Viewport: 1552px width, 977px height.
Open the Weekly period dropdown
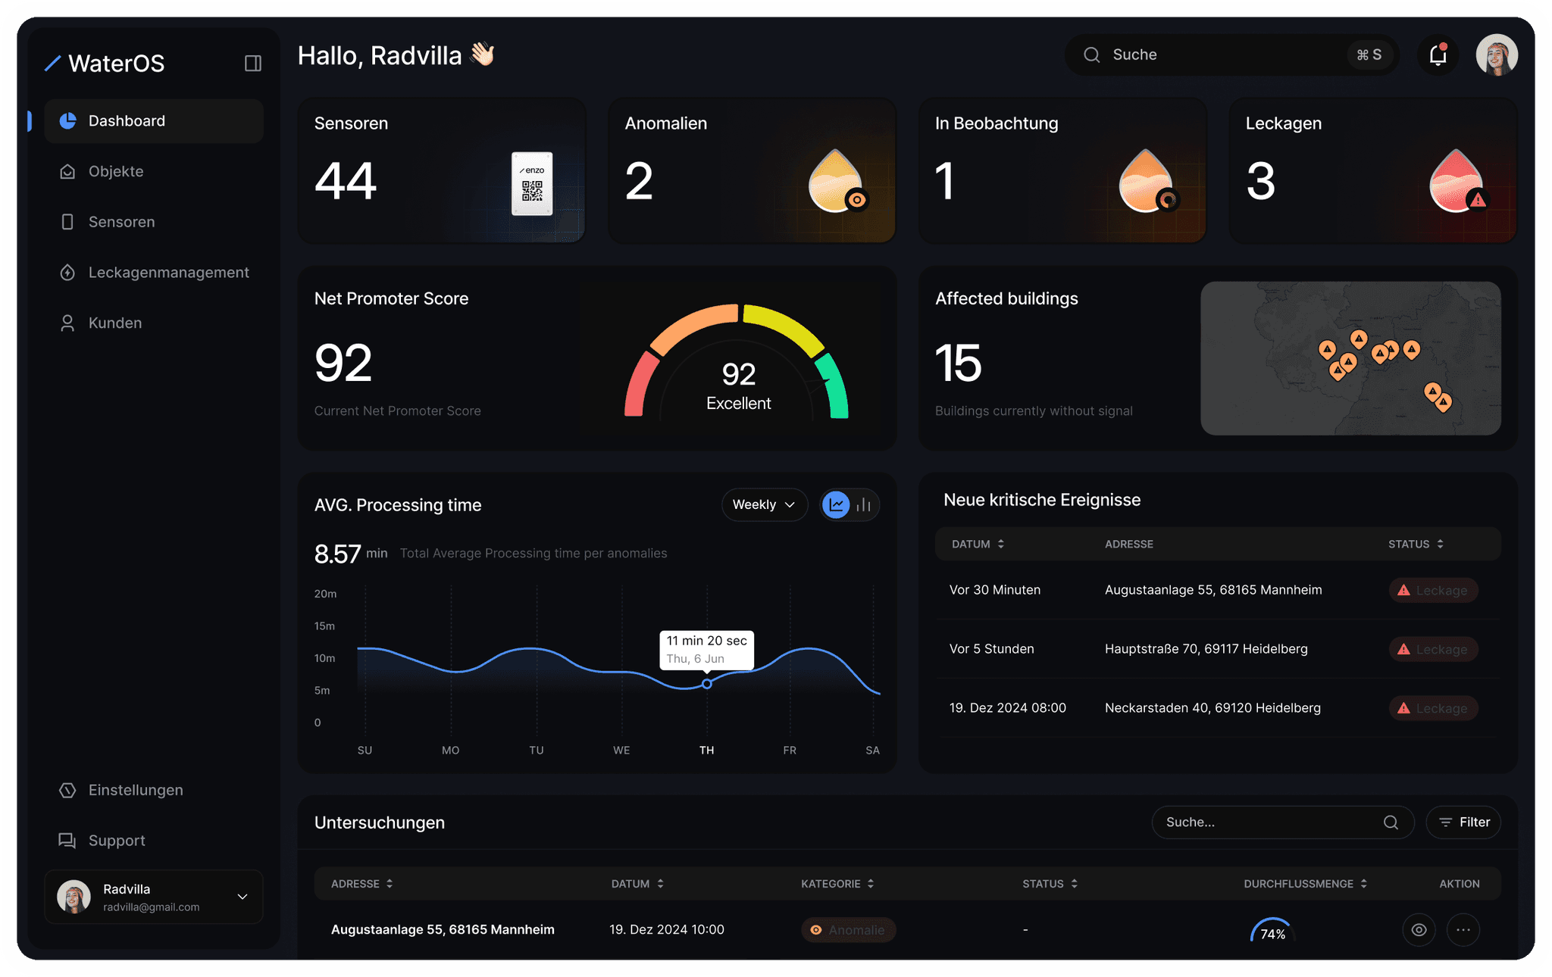[x=764, y=505]
